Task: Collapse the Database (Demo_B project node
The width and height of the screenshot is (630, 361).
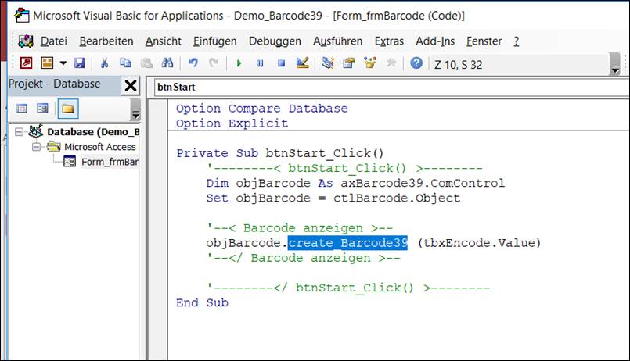Action: [x=19, y=132]
